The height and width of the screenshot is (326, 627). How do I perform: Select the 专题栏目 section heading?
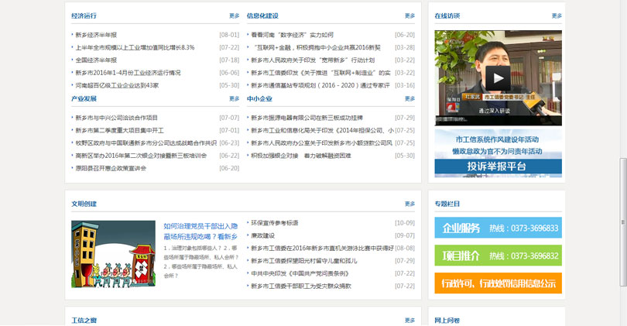pyautogui.click(x=447, y=204)
